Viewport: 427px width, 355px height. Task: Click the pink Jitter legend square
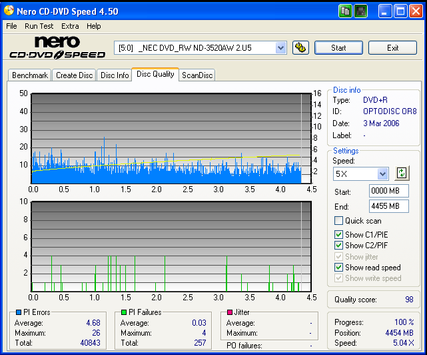230,312
